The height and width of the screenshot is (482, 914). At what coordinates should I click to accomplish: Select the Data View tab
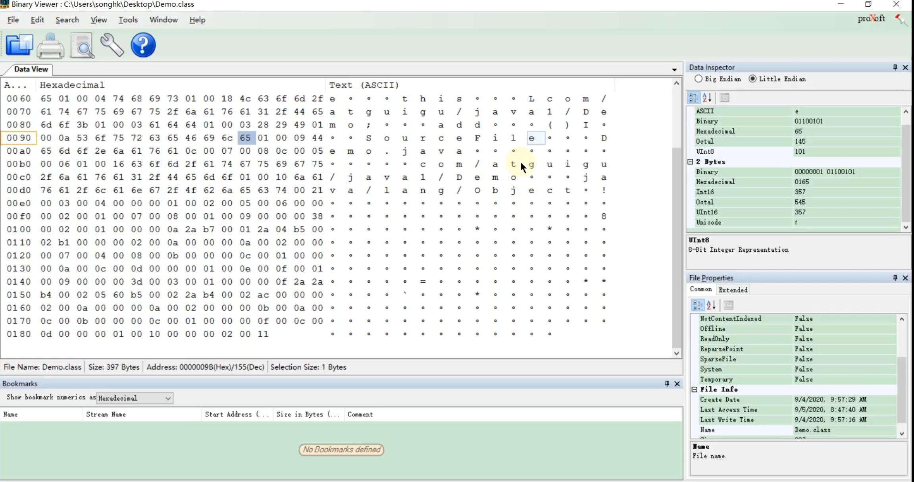click(x=31, y=69)
